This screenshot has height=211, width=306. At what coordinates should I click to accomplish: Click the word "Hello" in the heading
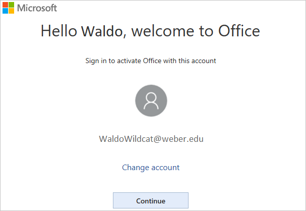click(x=58, y=31)
